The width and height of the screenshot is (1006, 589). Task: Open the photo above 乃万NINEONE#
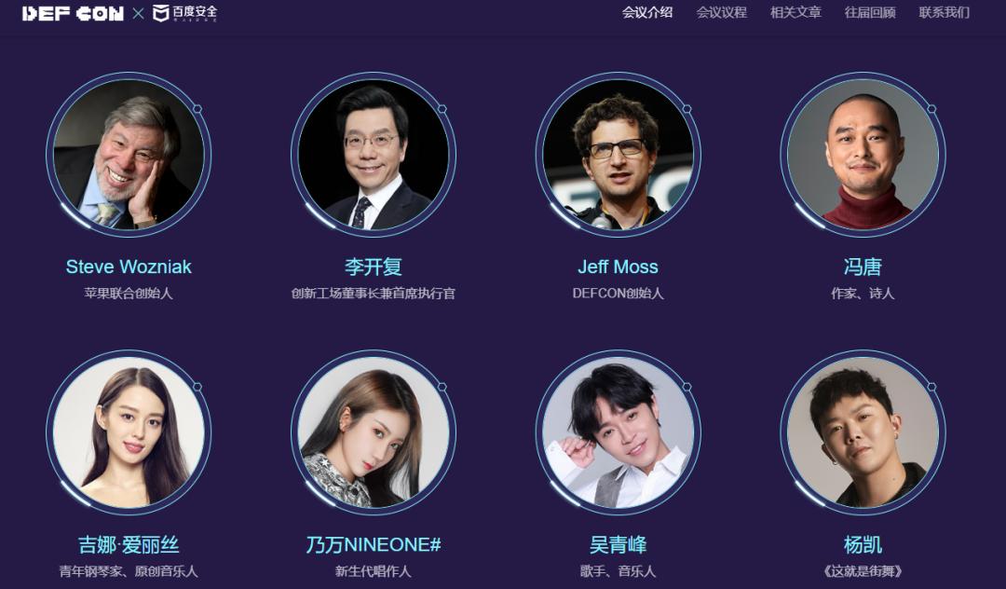click(374, 431)
